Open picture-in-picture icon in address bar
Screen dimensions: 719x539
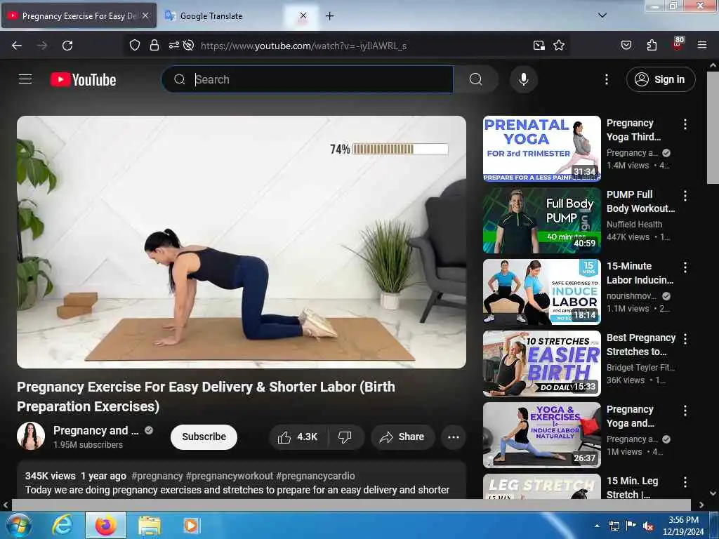click(539, 45)
